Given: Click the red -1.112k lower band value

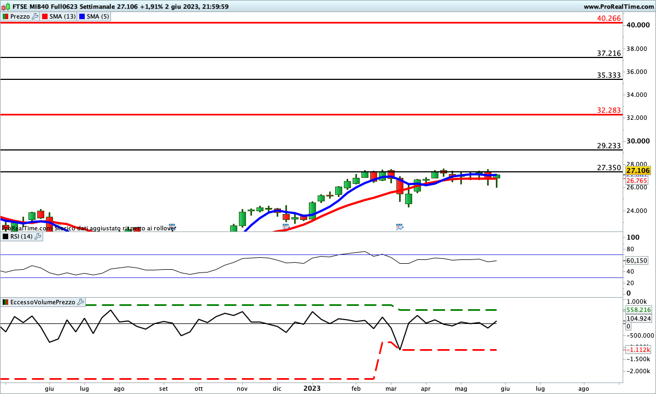Looking at the screenshot, I should click(637, 350).
